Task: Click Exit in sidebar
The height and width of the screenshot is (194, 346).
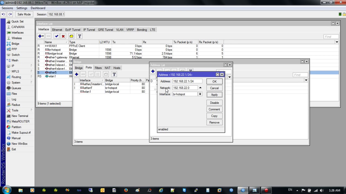Action: pyautogui.click(x=14, y=149)
